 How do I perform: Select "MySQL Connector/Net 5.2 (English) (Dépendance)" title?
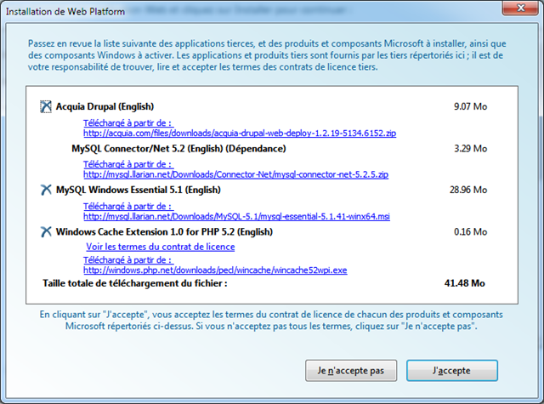click(x=178, y=149)
